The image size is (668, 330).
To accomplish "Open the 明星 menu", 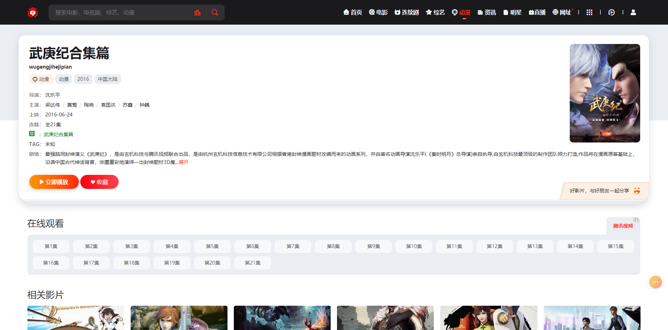I will coord(512,12).
